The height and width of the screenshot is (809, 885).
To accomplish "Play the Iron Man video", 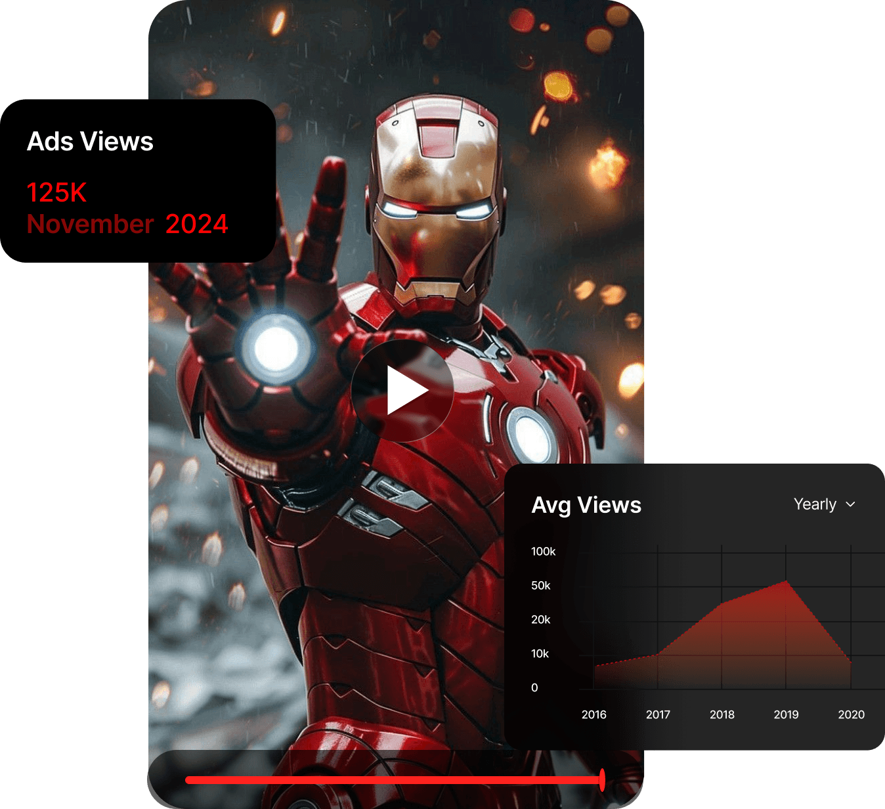I will pyautogui.click(x=402, y=391).
